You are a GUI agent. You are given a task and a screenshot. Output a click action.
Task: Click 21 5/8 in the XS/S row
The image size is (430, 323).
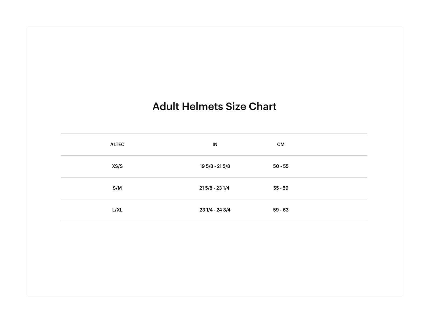pos(224,166)
